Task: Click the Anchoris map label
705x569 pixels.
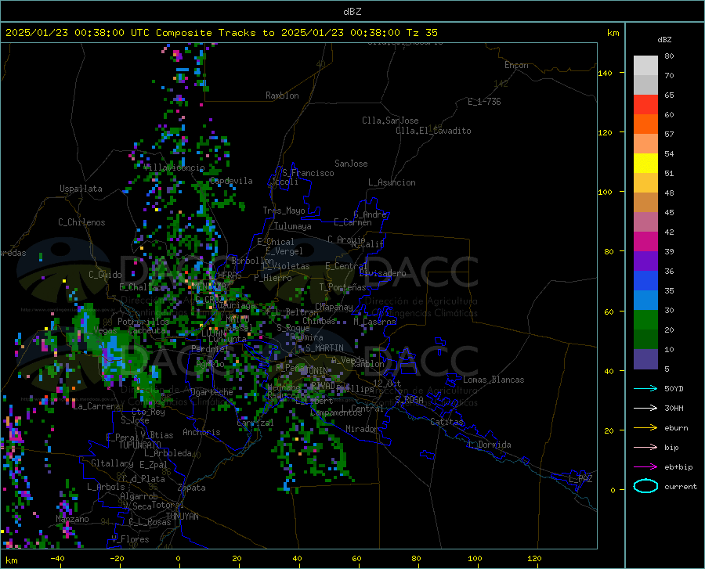Action: pyautogui.click(x=201, y=433)
